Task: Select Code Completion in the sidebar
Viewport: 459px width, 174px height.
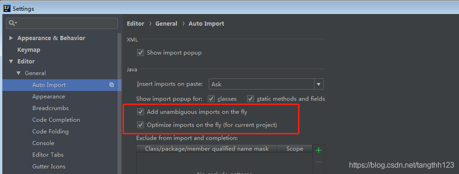Action: coord(56,120)
